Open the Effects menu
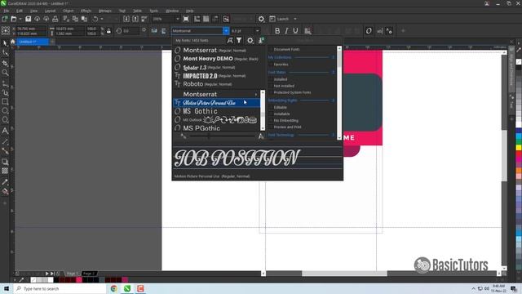 (86, 11)
